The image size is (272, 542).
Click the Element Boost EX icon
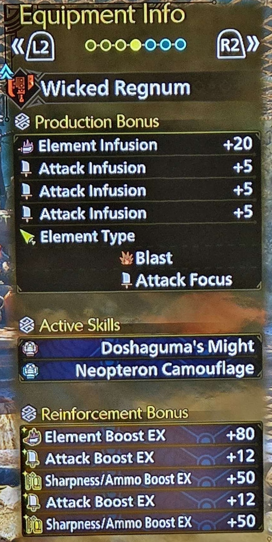coord(32,437)
